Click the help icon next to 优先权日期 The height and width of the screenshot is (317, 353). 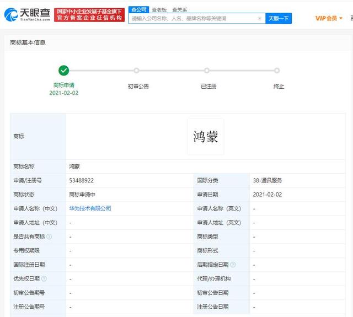click(x=44, y=279)
